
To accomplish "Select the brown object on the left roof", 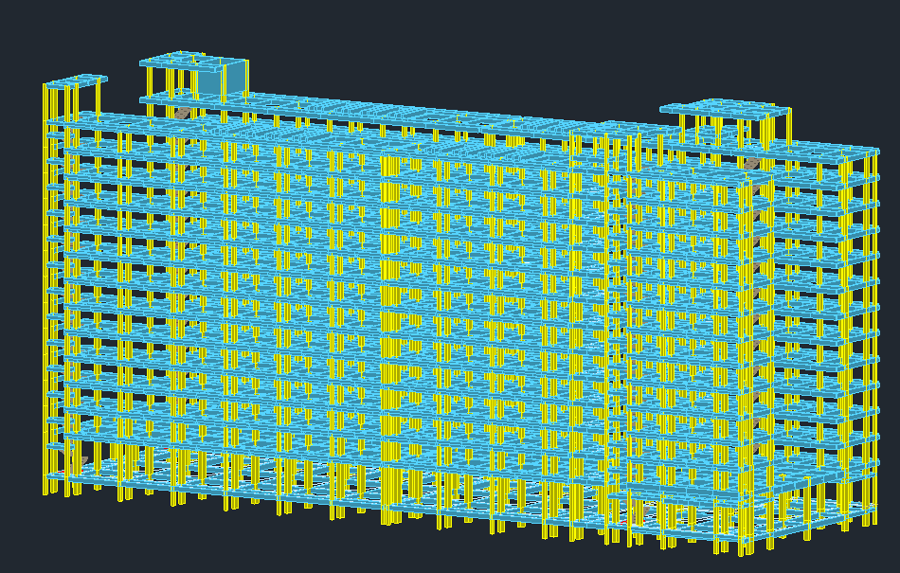I will [182, 114].
